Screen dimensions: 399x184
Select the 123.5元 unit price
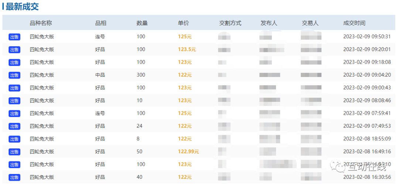(187, 50)
